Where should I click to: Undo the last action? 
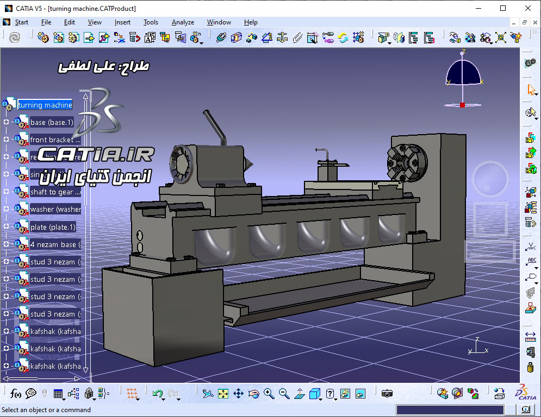[x=157, y=393]
